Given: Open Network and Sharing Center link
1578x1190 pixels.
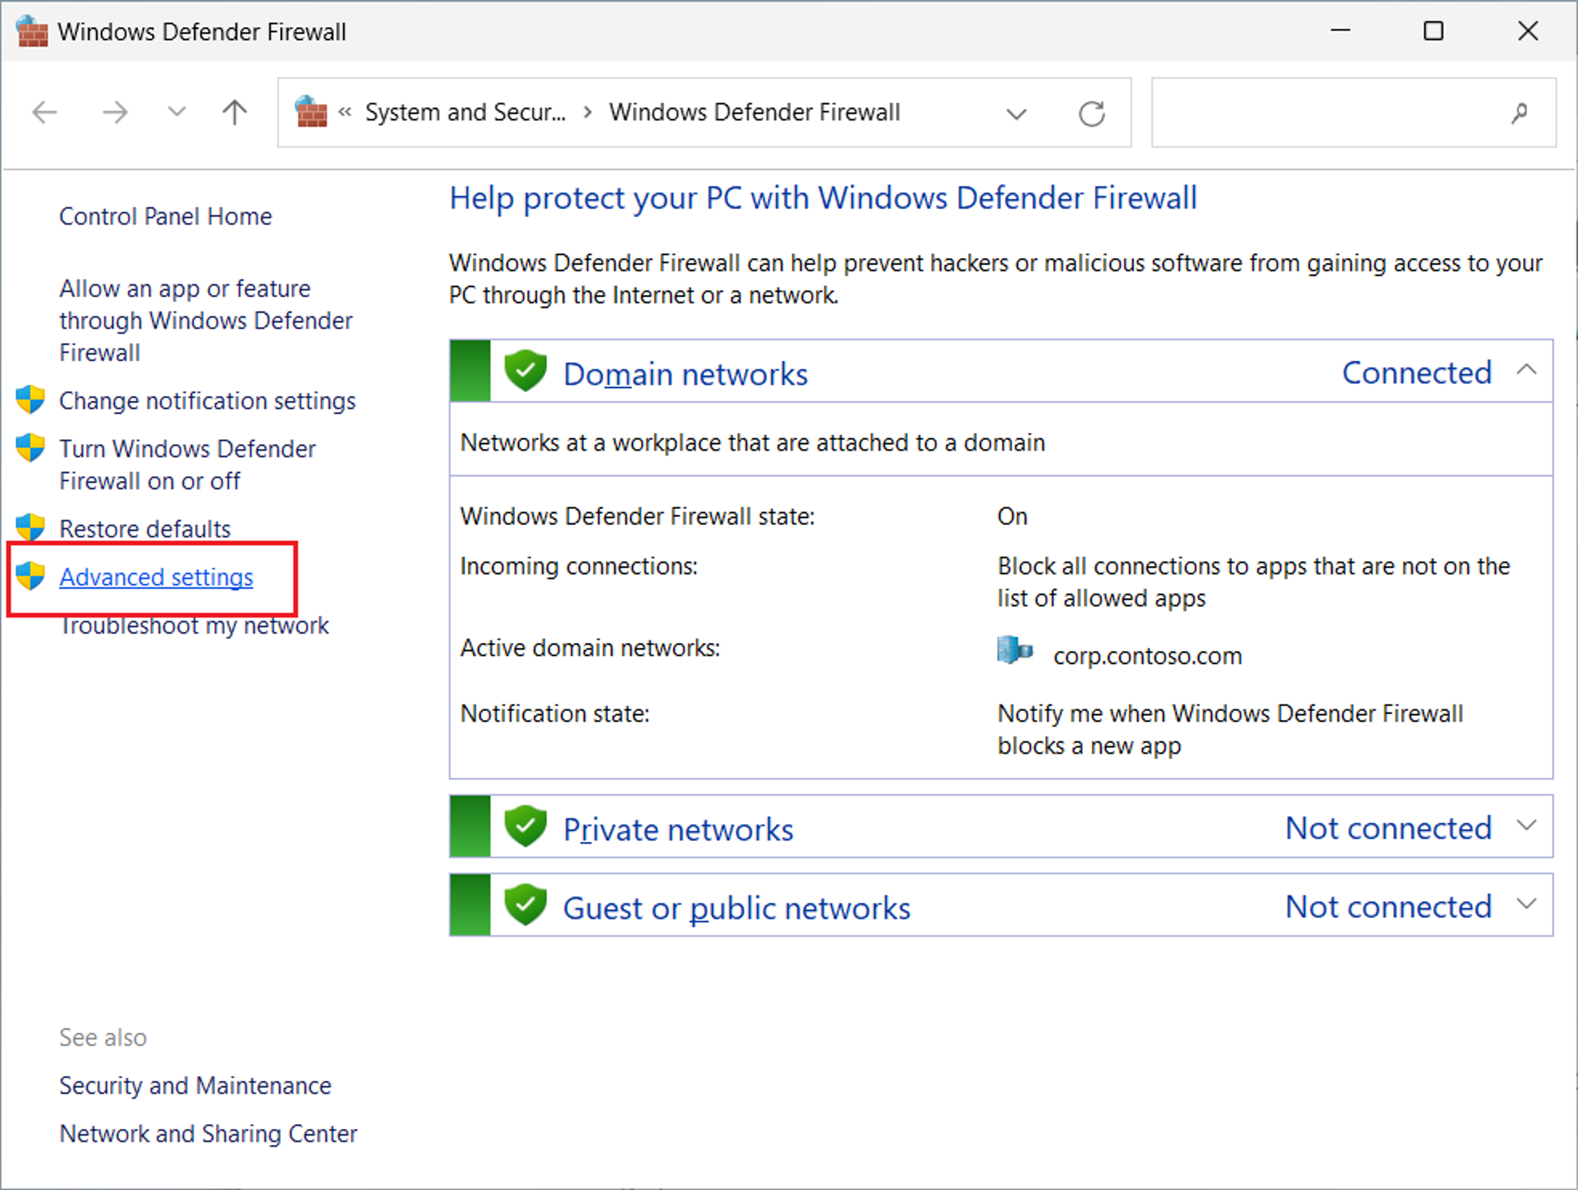Looking at the screenshot, I should coord(208,1134).
